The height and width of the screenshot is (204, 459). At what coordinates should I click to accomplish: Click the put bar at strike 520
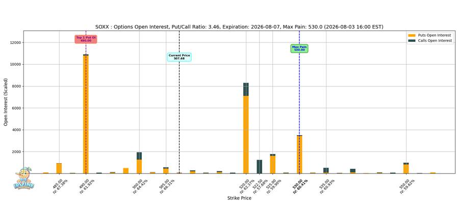[x=246, y=135]
